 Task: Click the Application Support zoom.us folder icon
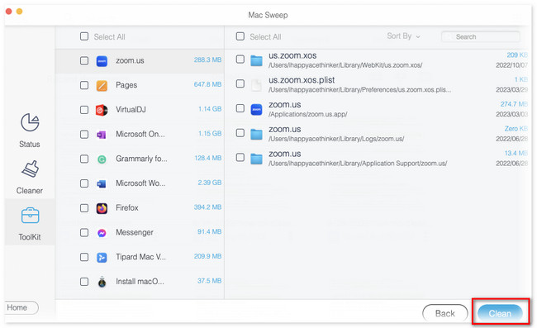point(256,159)
